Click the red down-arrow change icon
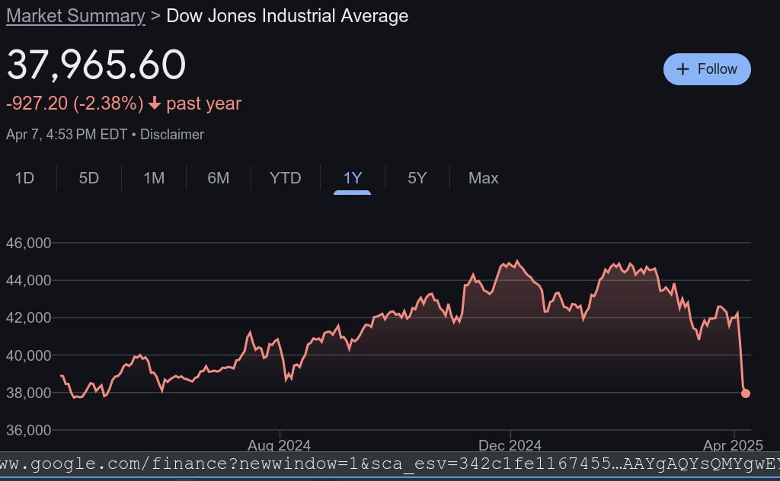The height and width of the screenshot is (481, 780). click(x=155, y=103)
